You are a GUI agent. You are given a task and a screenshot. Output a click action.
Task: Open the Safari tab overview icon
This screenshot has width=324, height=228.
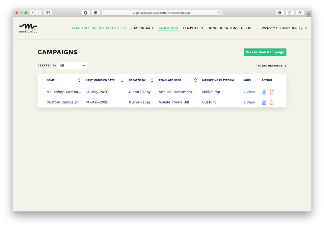(x=299, y=12)
